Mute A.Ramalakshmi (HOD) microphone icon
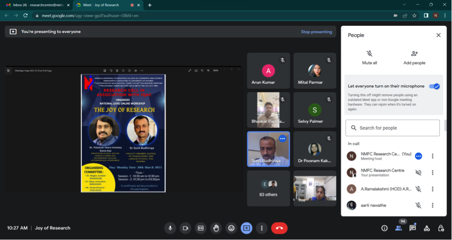 [418, 189]
